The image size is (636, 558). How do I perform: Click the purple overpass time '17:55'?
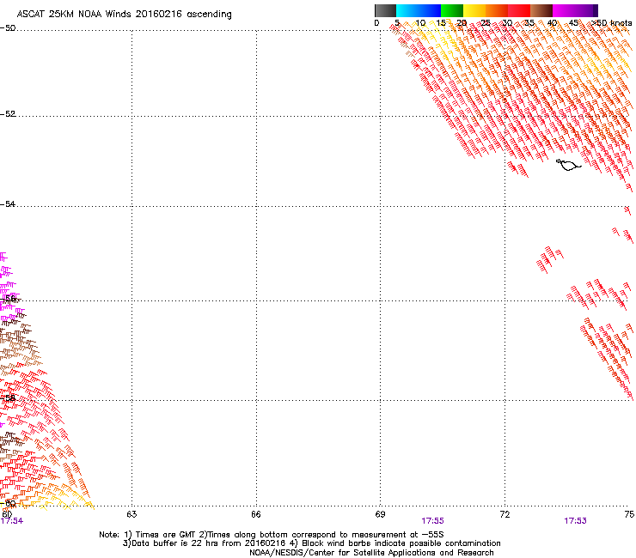pos(433,521)
